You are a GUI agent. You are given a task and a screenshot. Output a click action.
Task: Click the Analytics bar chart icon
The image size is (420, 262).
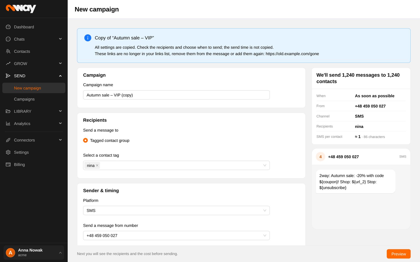[x=8, y=123]
